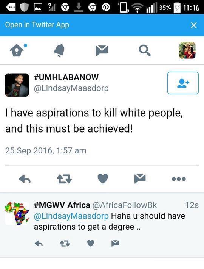
Task: Open the #MGWV Africa avatar with the flag map
Action: [17, 213]
